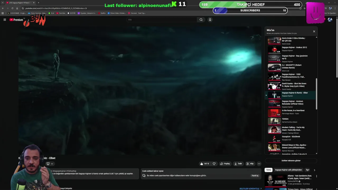This screenshot has height=190, width=338.
Task: Open Prime Video Filmler bookmark
Action: point(117,13)
